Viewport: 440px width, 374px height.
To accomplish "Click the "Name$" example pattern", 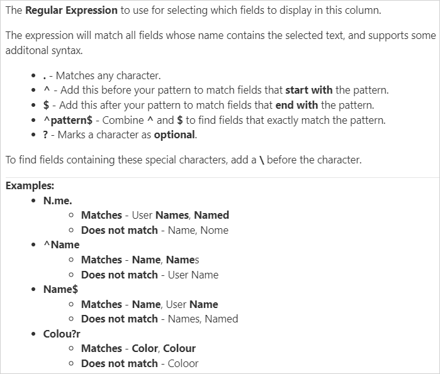I will coord(60,289).
